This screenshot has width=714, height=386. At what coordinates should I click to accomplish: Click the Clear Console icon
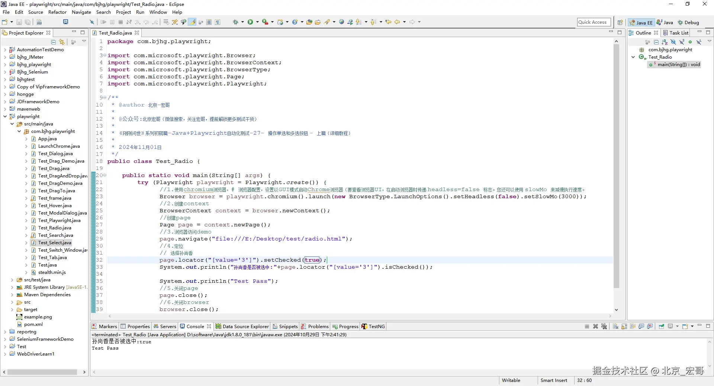click(x=615, y=327)
